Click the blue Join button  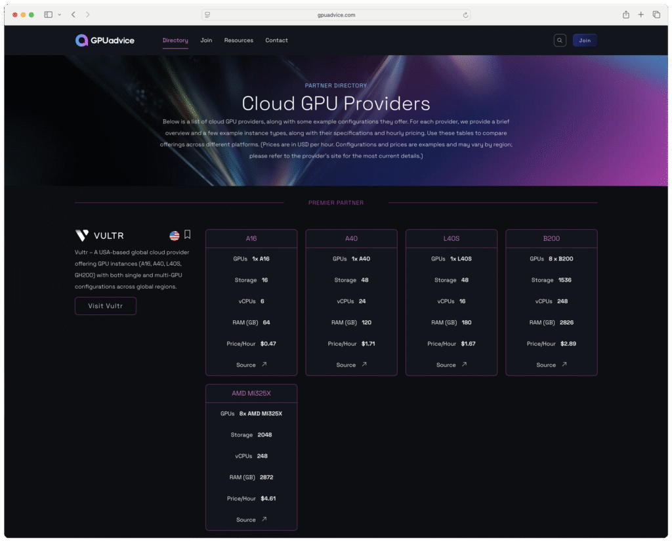tap(585, 40)
